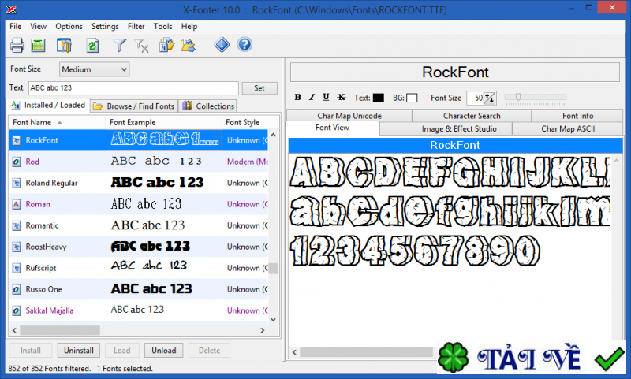631x379 pixels.
Task: Open help with the question mark icon
Action: 245,45
